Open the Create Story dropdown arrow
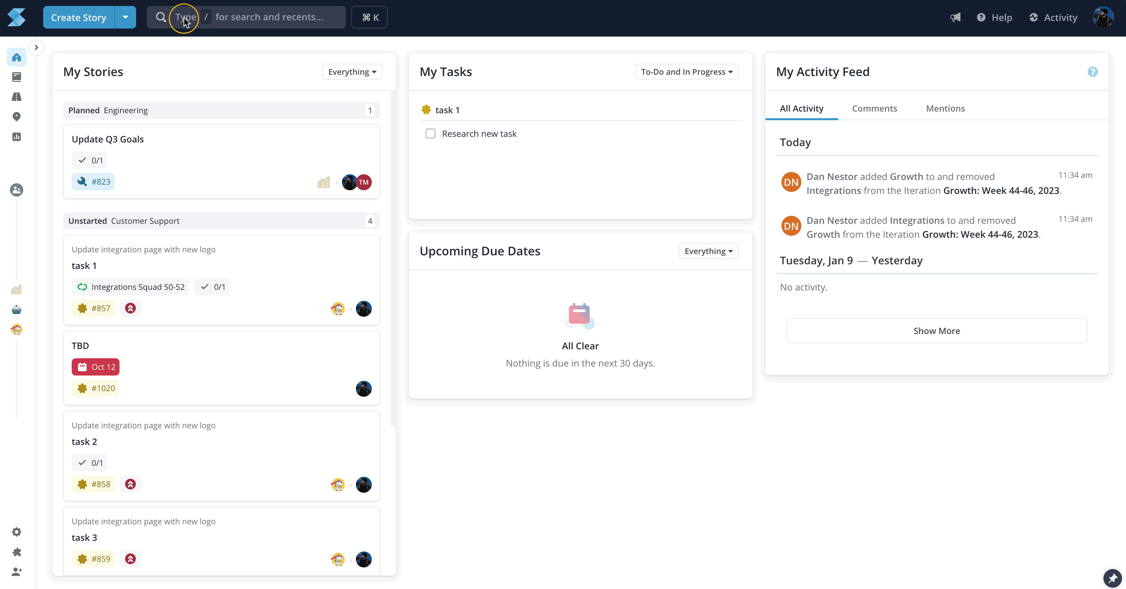The height and width of the screenshot is (589, 1126). [x=125, y=18]
